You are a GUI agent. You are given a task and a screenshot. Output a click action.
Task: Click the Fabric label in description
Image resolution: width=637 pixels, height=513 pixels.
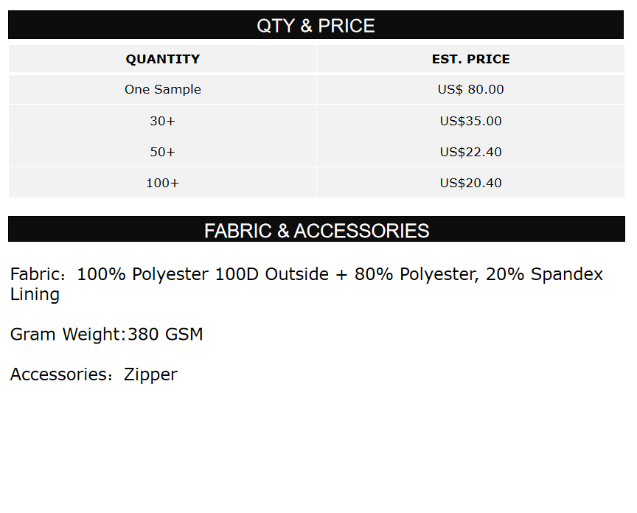coord(35,275)
